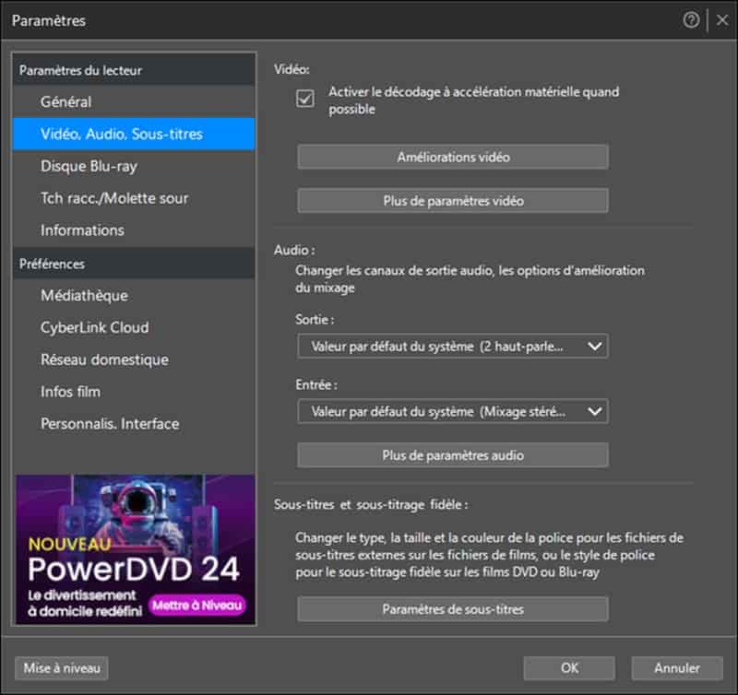The width and height of the screenshot is (738, 695).
Task: Close the Paramètres dialog window
Action: tap(721, 20)
